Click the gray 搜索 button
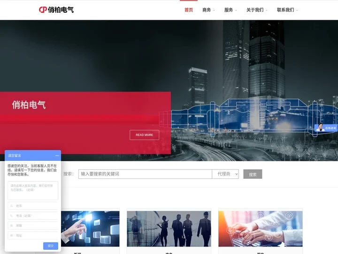Image resolution: width=338 pixels, height=254 pixels. pos(253,175)
